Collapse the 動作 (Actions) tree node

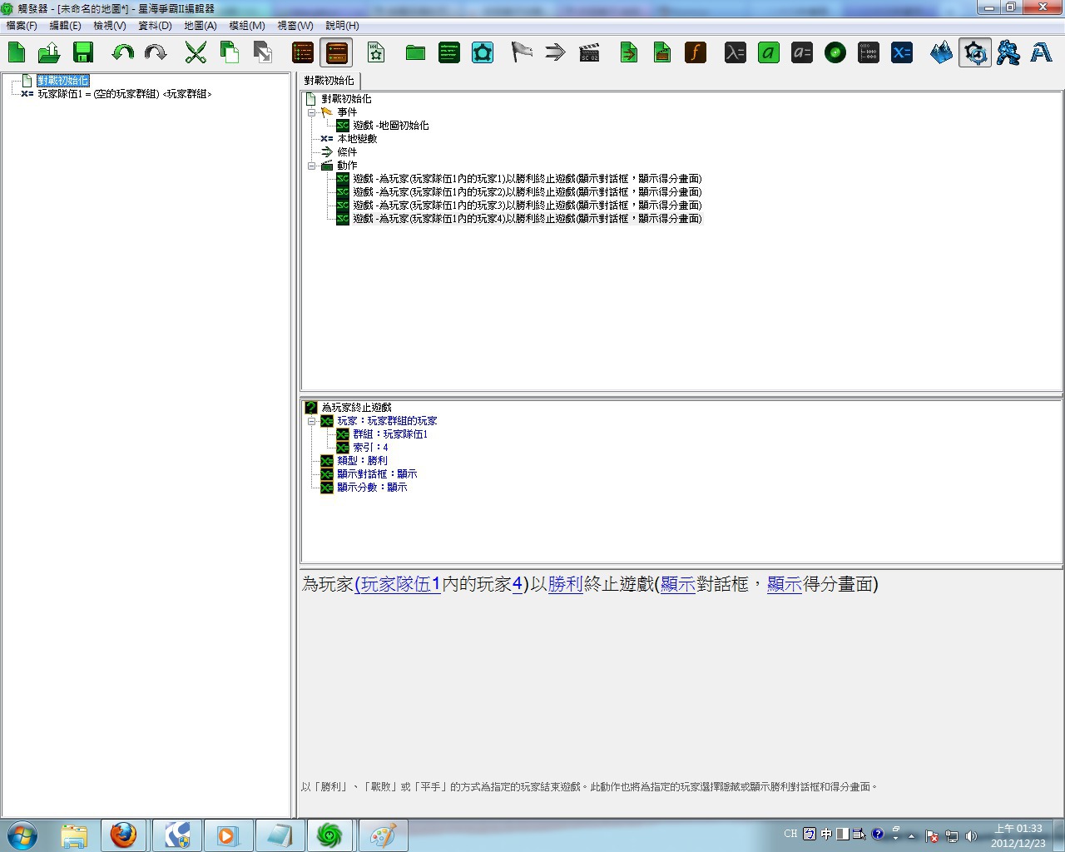(312, 166)
